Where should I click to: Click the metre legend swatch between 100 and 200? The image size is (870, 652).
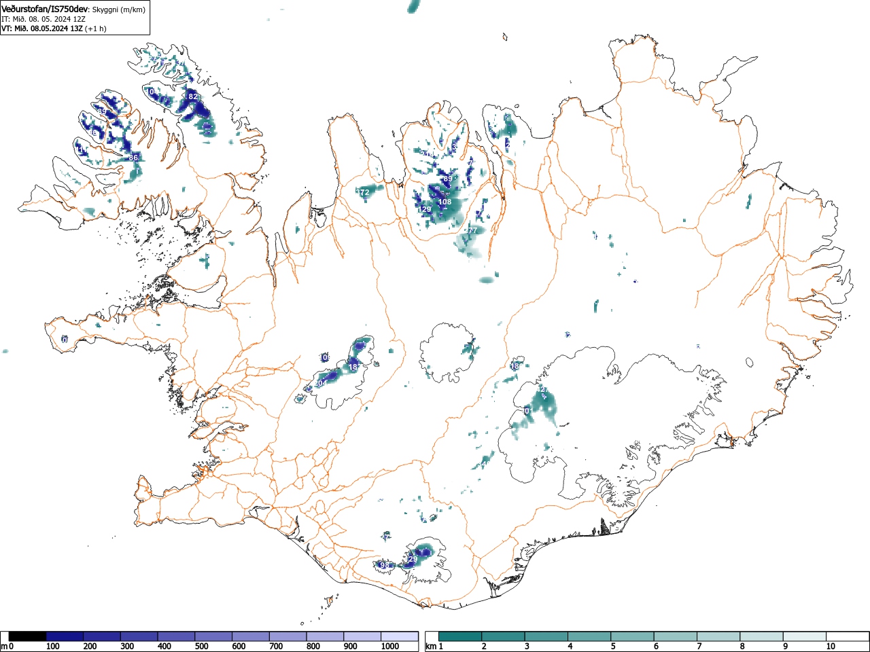(65, 636)
